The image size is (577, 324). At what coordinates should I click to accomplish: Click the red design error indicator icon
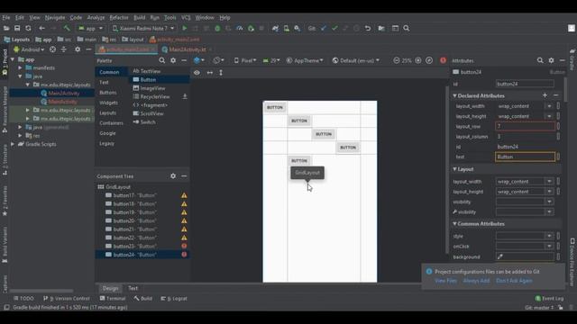pos(443,60)
